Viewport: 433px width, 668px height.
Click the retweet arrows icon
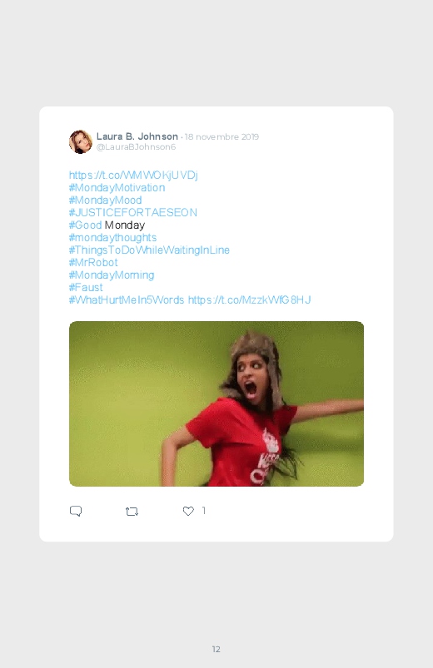point(132,512)
